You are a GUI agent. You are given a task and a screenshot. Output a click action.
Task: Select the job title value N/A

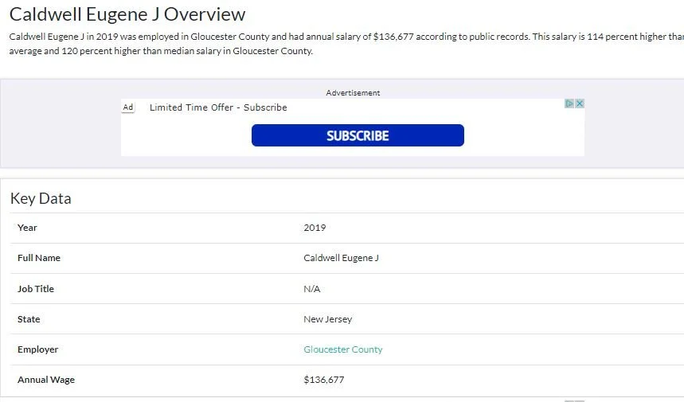pos(312,289)
